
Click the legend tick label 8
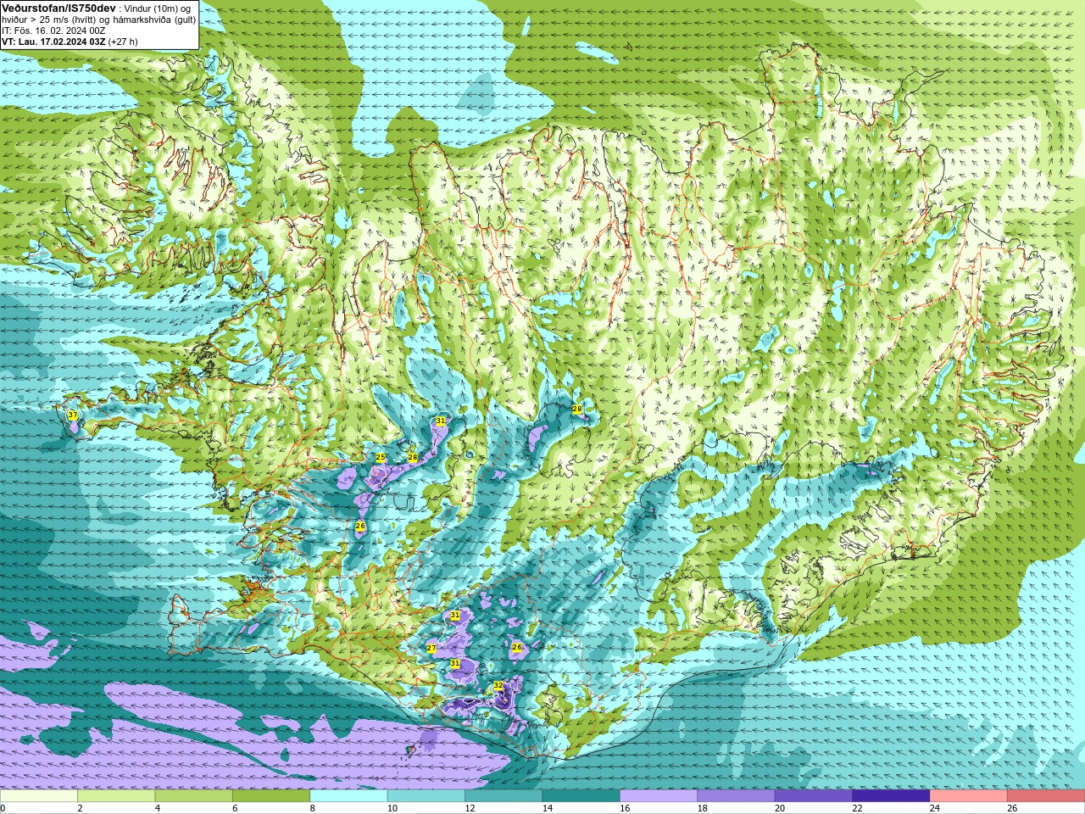[x=312, y=808]
